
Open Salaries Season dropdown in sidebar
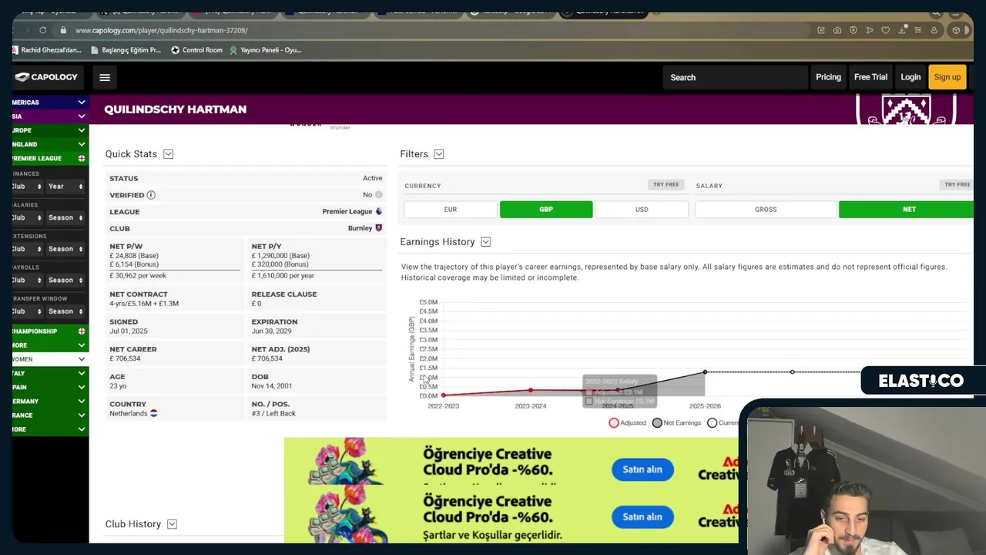65,217
